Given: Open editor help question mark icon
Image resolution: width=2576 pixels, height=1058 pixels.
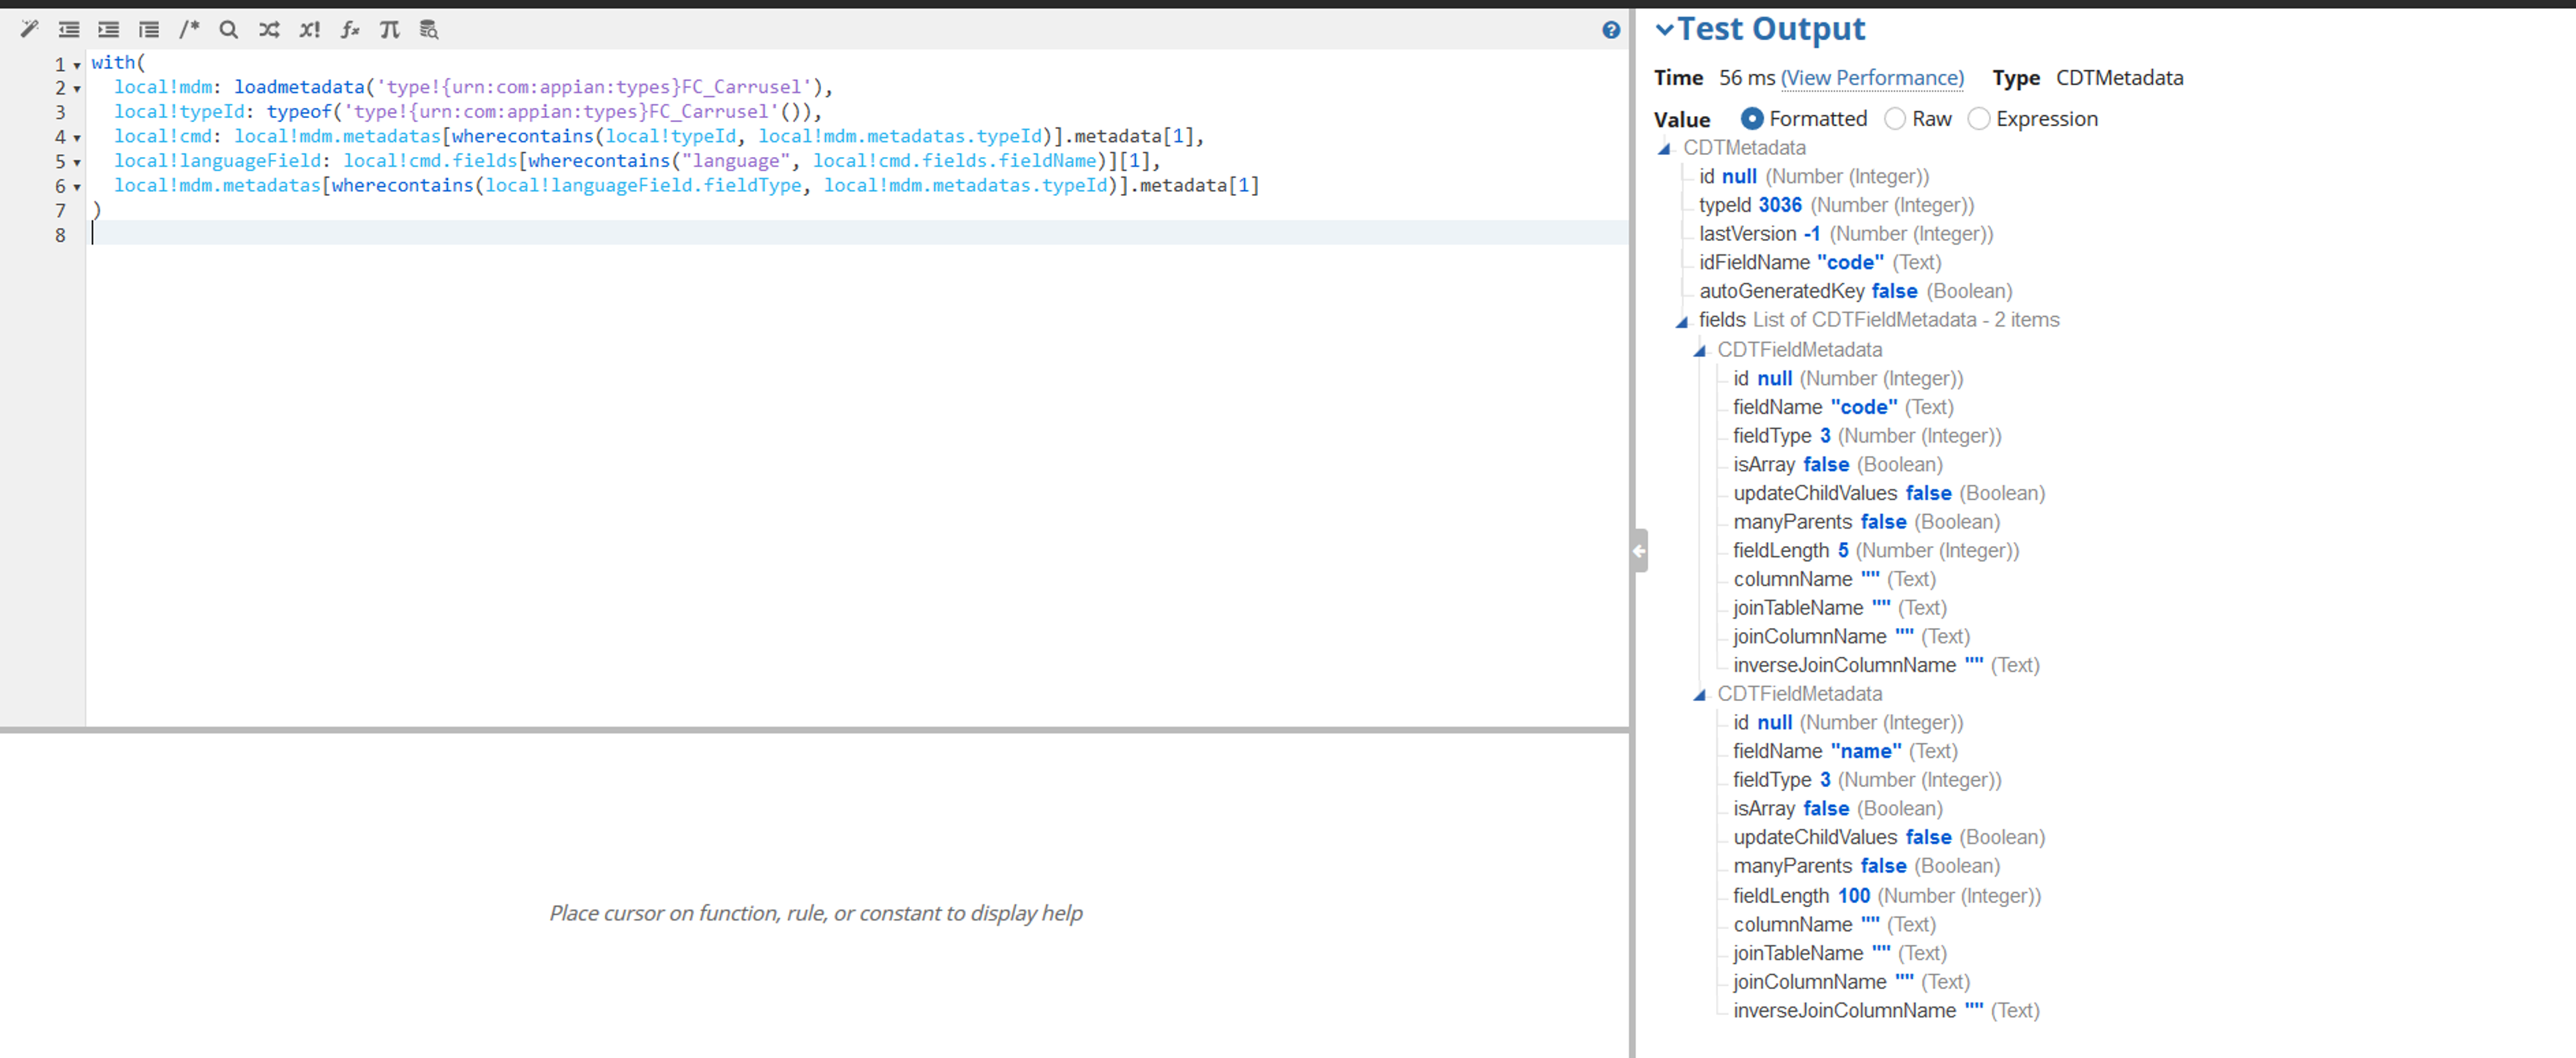Looking at the screenshot, I should point(1610,30).
